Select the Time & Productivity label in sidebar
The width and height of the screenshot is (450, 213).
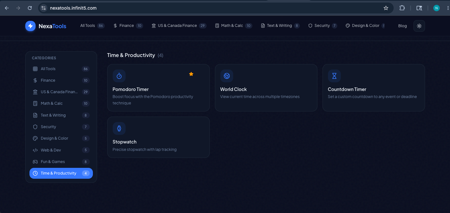click(59, 173)
